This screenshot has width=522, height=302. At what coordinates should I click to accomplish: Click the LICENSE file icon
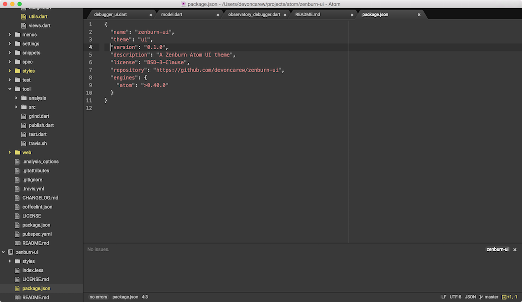tap(17, 216)
